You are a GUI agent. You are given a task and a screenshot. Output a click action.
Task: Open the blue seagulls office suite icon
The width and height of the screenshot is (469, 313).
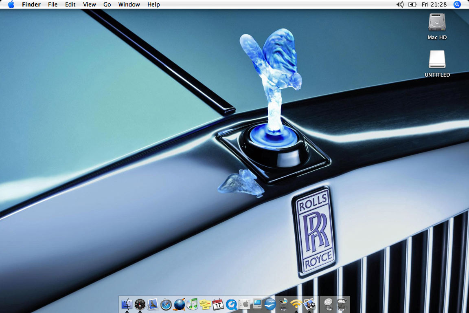(x=270, y=304)
